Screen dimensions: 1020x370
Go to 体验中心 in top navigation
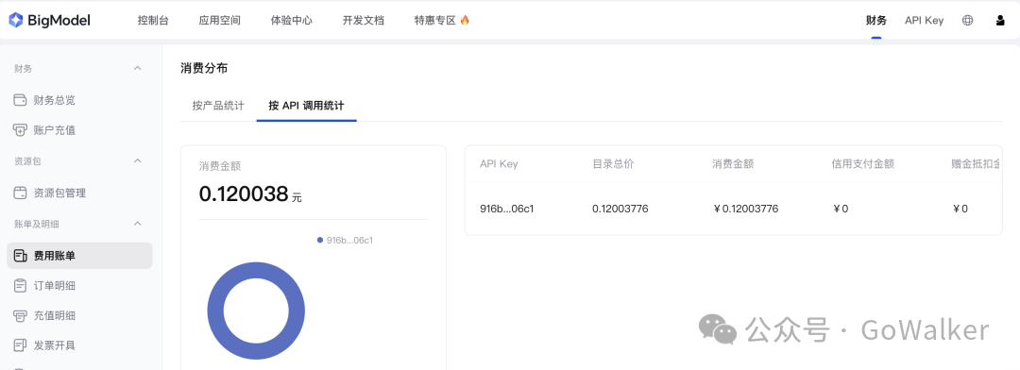[292, 20]
